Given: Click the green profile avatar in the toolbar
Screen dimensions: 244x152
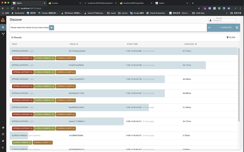Looking at the screenshot, I should pos(235,9).
